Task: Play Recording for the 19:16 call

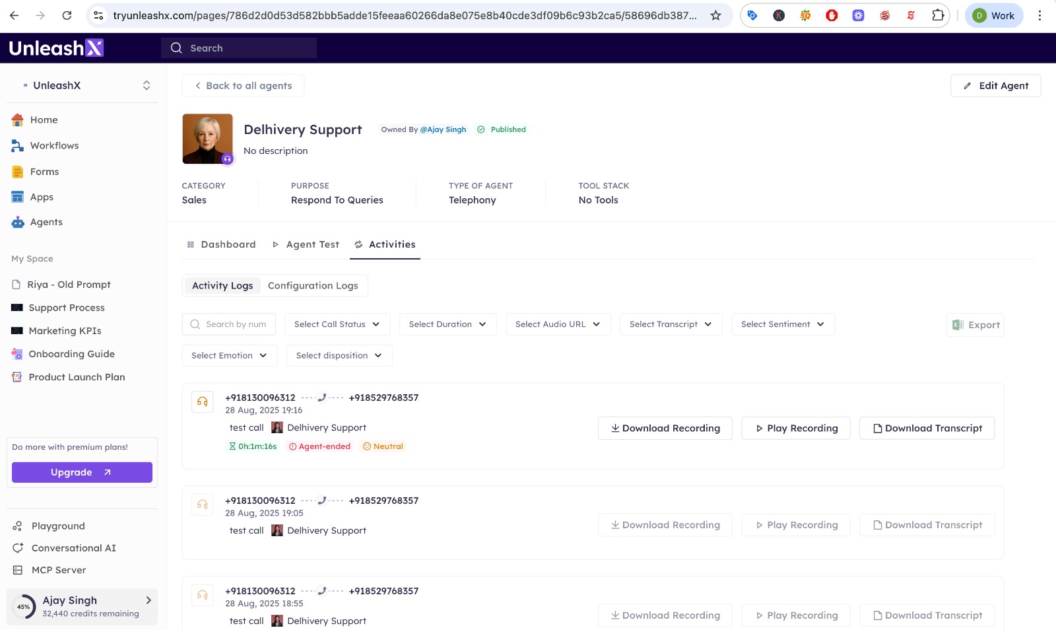Action: tap(795, 428)
